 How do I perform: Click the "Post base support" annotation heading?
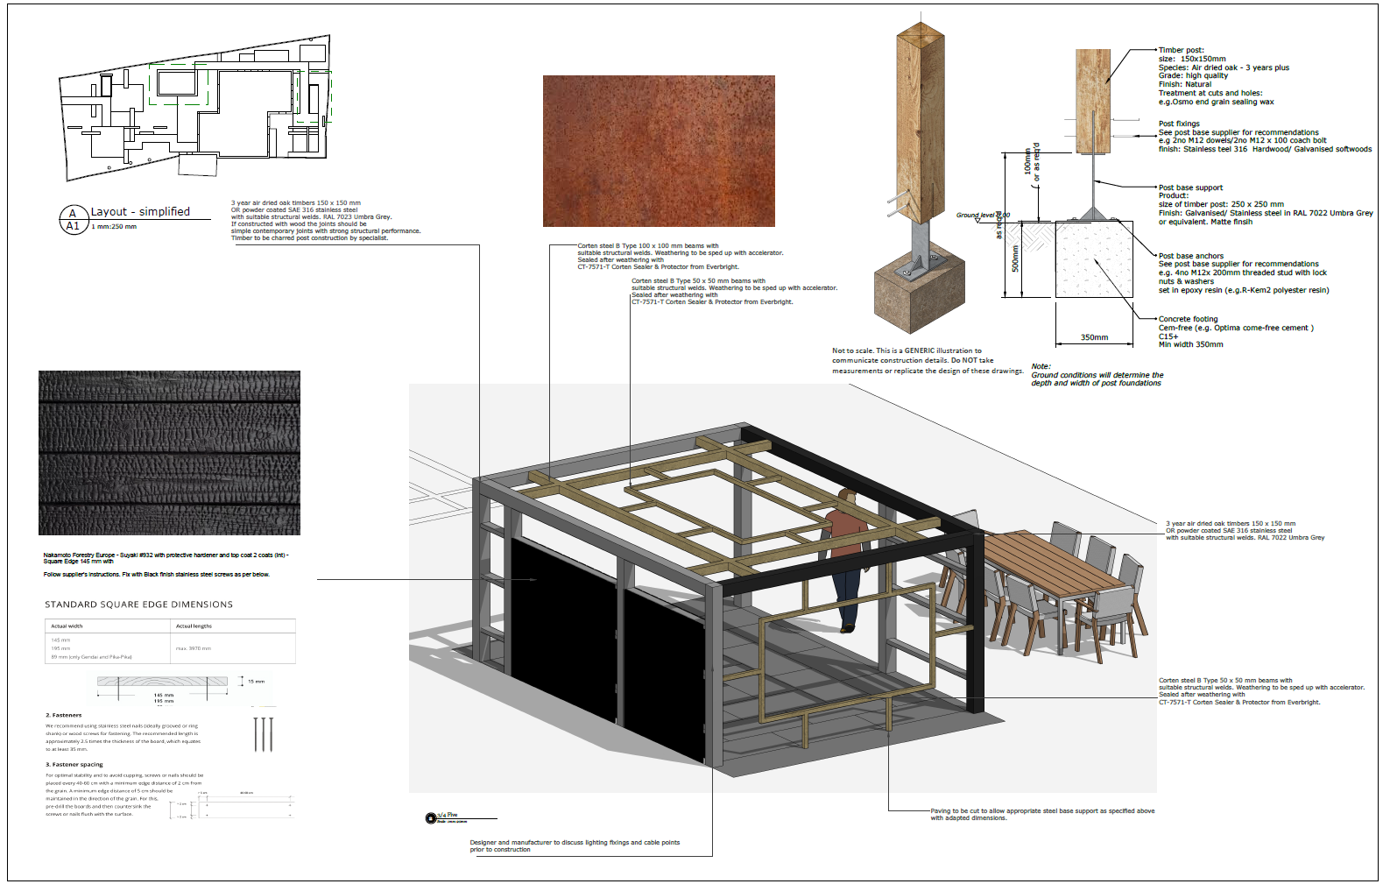pos(1190,187)
